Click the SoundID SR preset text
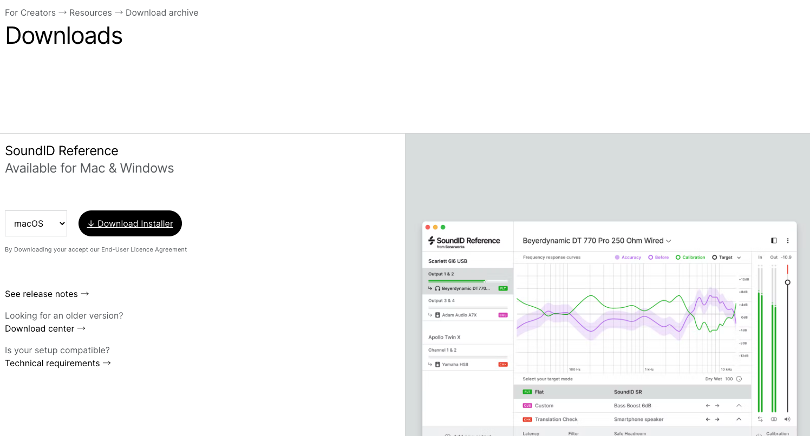Viewport: 810px width, 436px height. pyautogui.click(x=628, y=392)
